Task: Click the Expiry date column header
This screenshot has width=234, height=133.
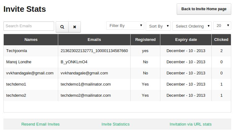Action: (186, 40)
